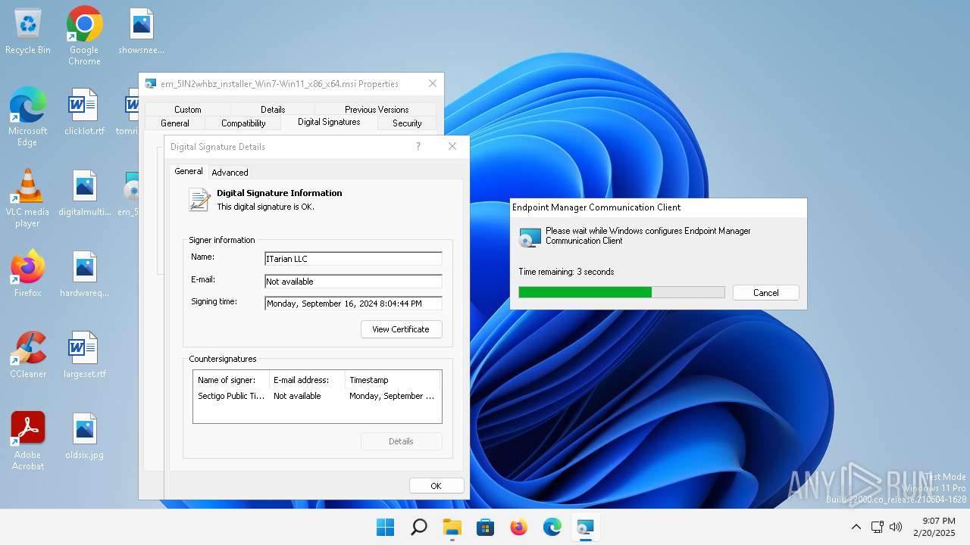Open the network status tray icon
This screenshot has width=970, height=545.
[x=877, y=527]
